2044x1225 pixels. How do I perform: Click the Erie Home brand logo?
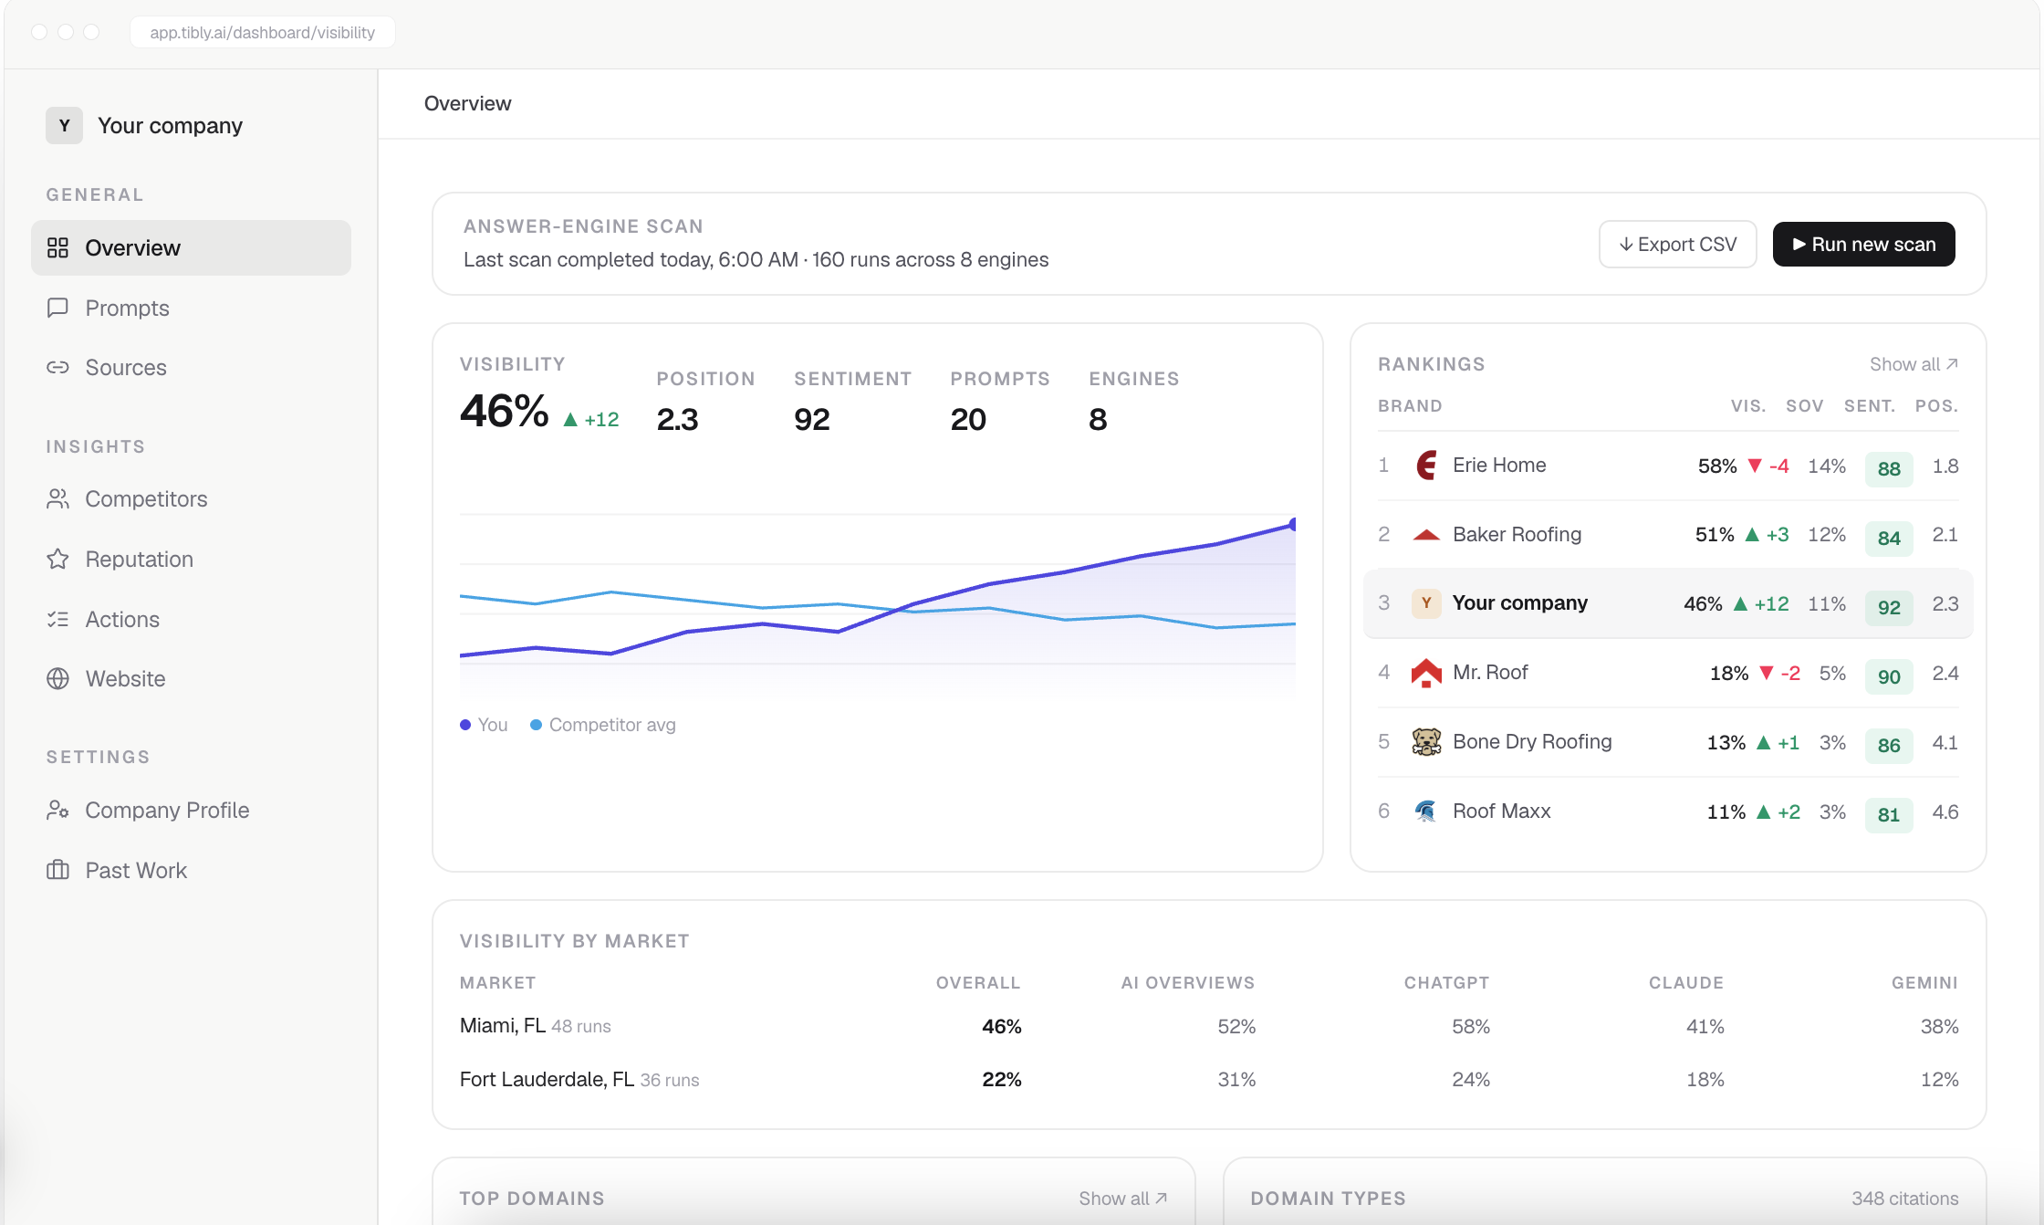click(1426, 466)
